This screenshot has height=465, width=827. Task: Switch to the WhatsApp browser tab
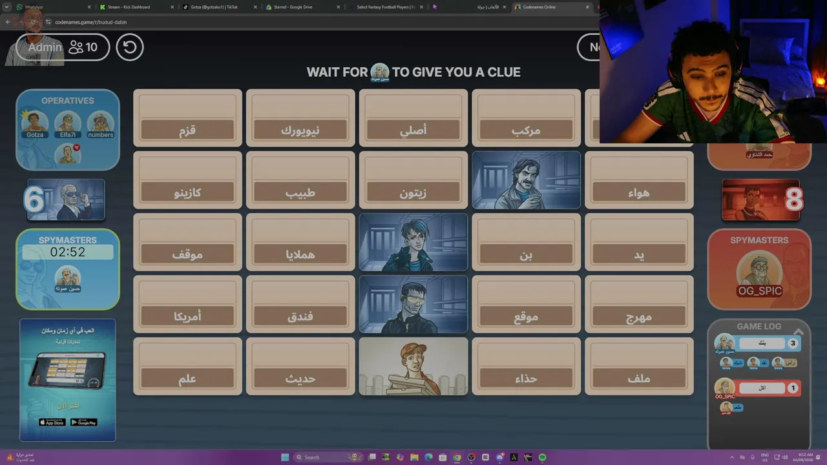coord(52,7)
